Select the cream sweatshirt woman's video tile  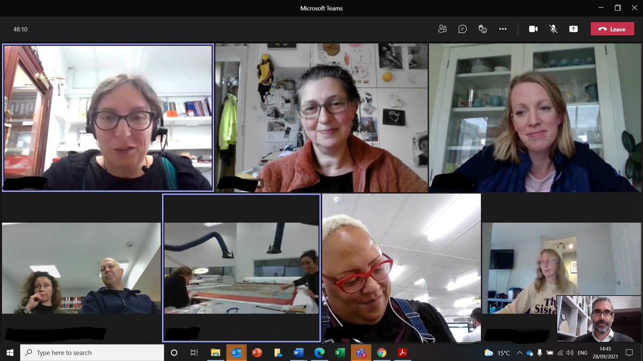[x=519, y=268]
